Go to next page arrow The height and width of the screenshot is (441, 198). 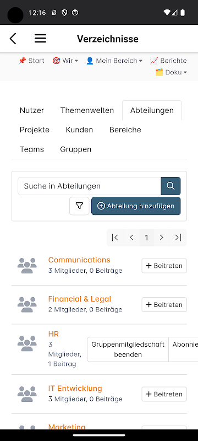(x=161, y=238)
